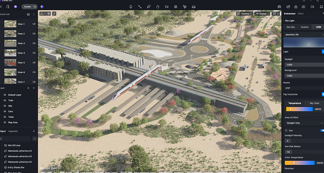Click the light placement tool icon

pos(167,7)
